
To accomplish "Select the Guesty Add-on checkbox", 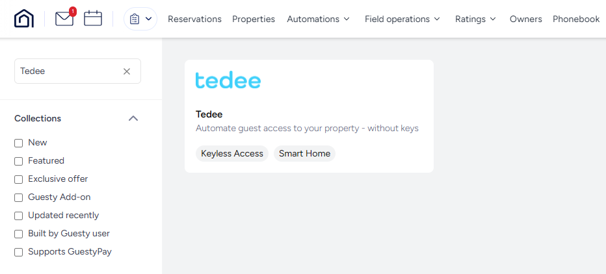I will [x=19, y=197].
